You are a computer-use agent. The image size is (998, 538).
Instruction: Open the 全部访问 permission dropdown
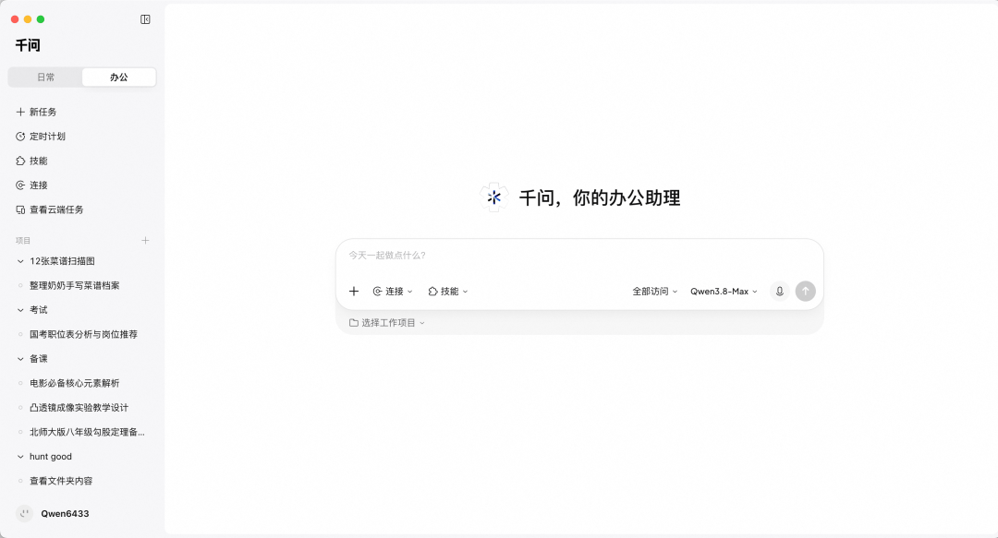pyautogui.click(x=655, y=292)
